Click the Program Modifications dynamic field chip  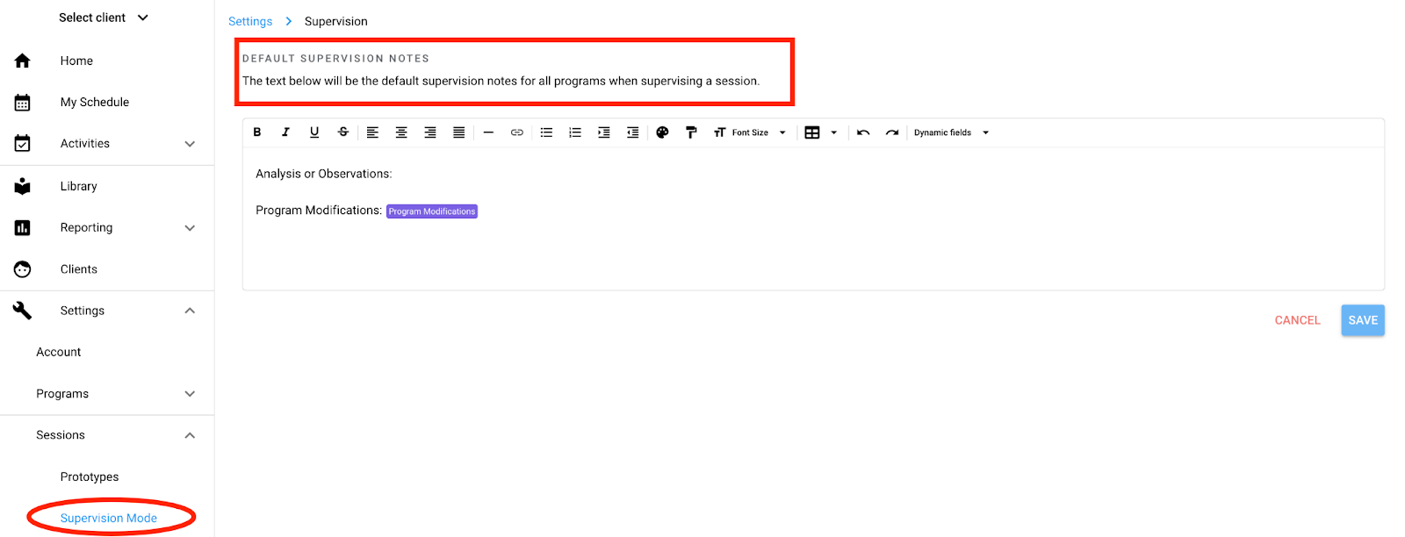click(x=432, y=211)
